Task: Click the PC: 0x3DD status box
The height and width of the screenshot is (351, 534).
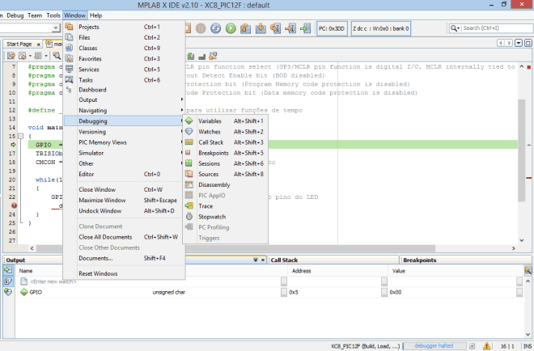Action: [x=332, y=28]
